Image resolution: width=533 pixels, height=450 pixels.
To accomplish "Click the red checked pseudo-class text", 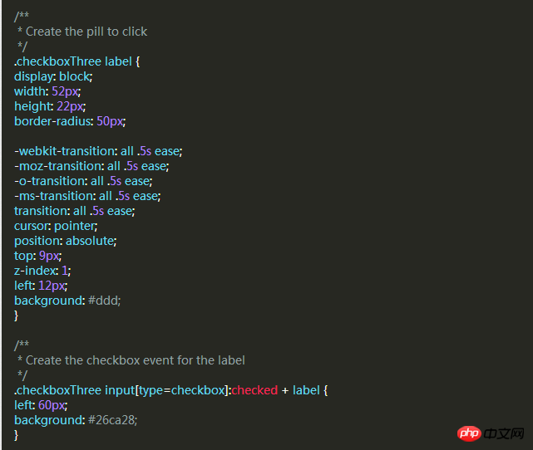I will pyautogui.click(x=254, y=390).
